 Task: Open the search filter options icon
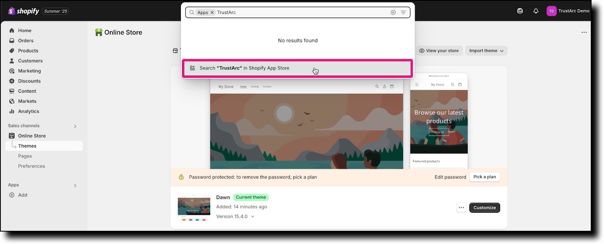(x=403, y=12)
